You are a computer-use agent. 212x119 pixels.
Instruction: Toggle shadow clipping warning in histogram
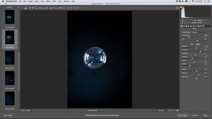[x=181, y=7]
